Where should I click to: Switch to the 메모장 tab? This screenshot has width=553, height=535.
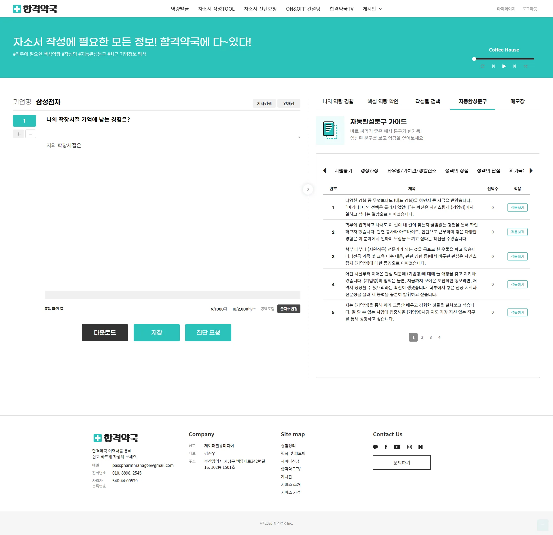coord(517,101)
